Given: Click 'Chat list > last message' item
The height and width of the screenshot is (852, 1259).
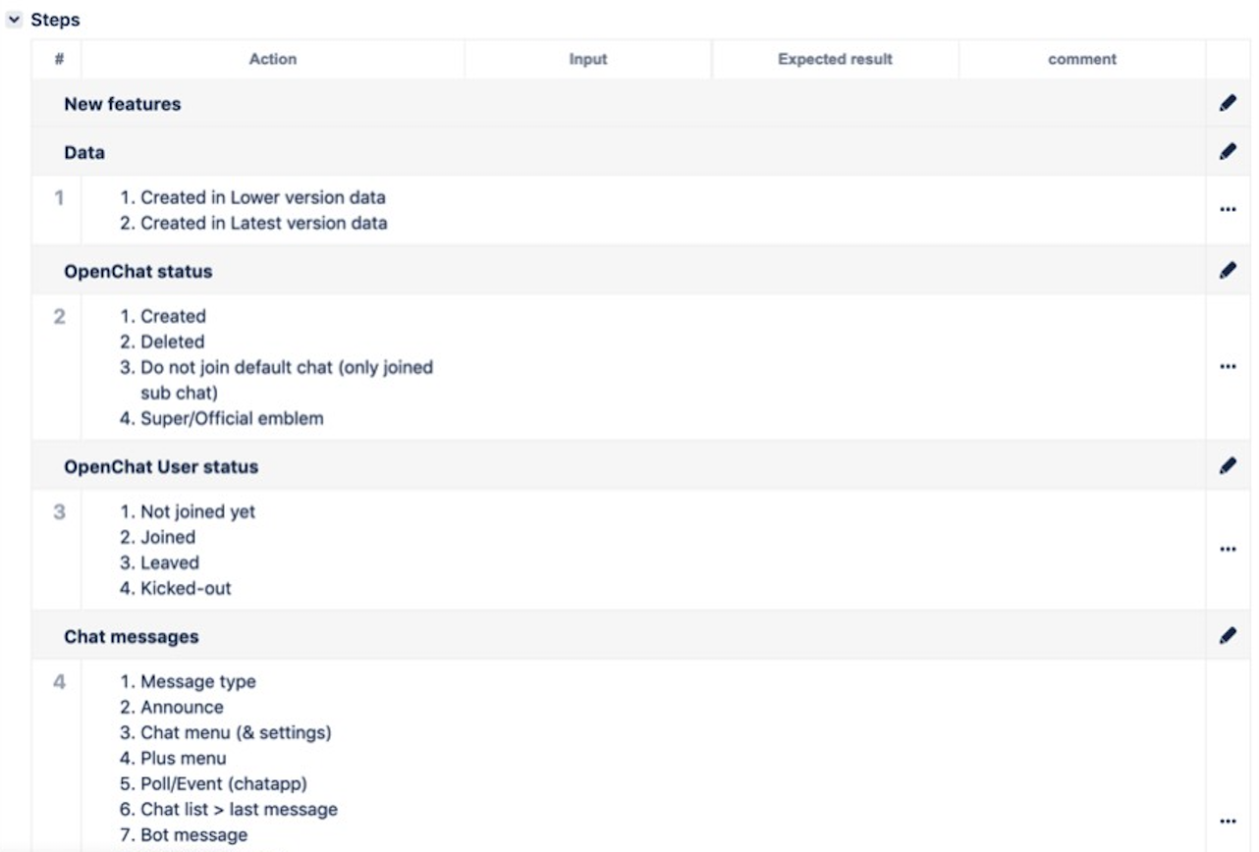Looking at the screenshot, I should point(239,809).
